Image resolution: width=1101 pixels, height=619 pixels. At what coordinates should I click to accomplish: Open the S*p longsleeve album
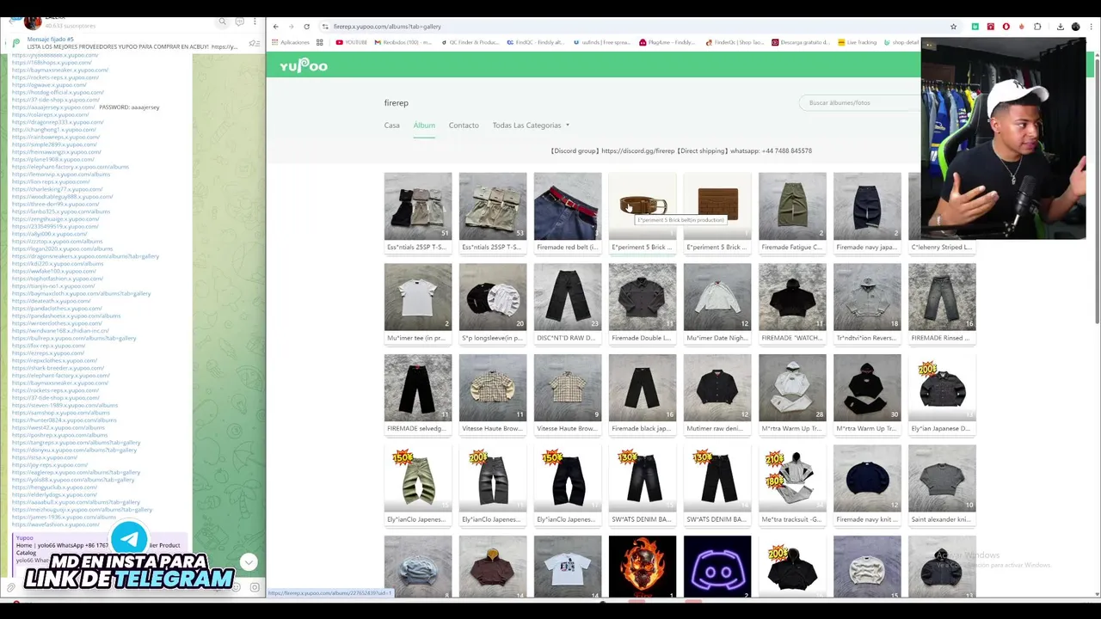point(492,303)
